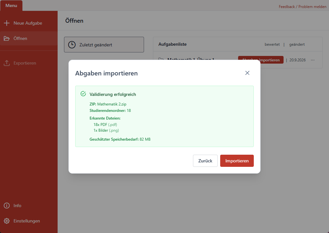Open the three-dots menu beside 20.9.2026

(x=313, y=60)
